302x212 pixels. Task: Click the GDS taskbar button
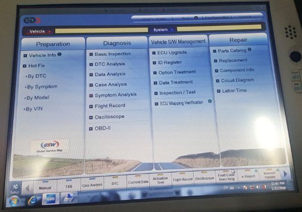(x=51, y=199)
